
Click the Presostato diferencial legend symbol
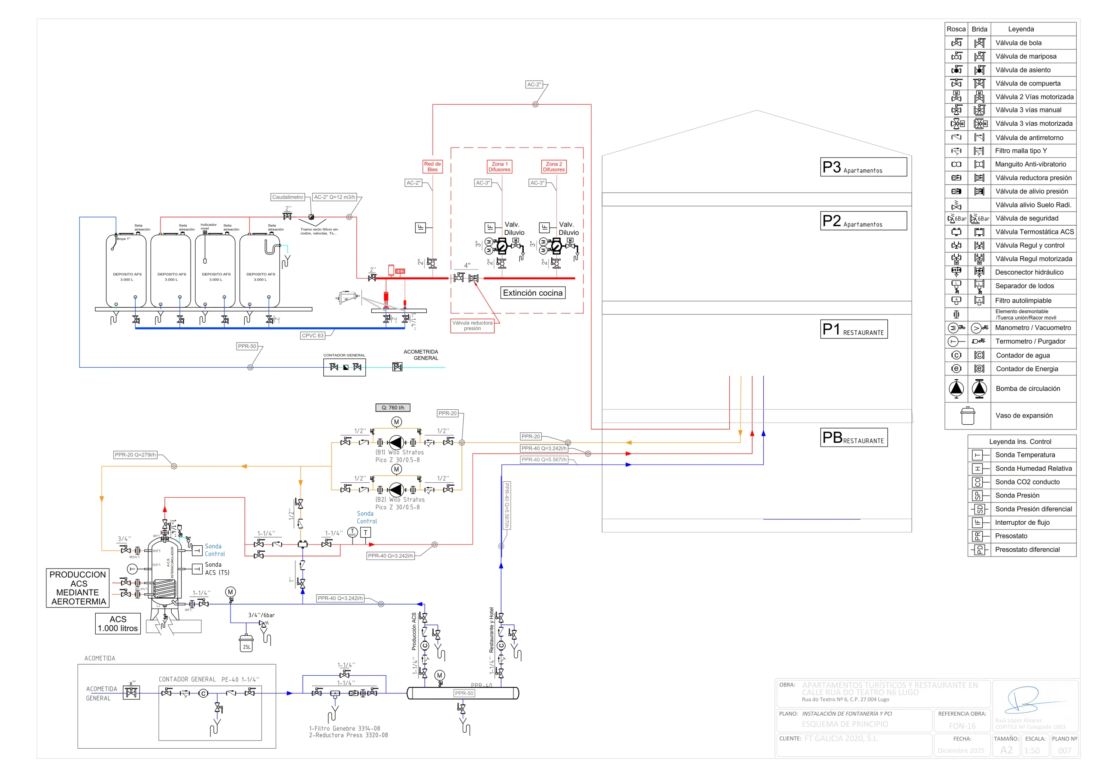[979, 550]
